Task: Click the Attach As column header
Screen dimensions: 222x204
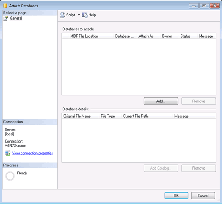Action: (149, 36)
